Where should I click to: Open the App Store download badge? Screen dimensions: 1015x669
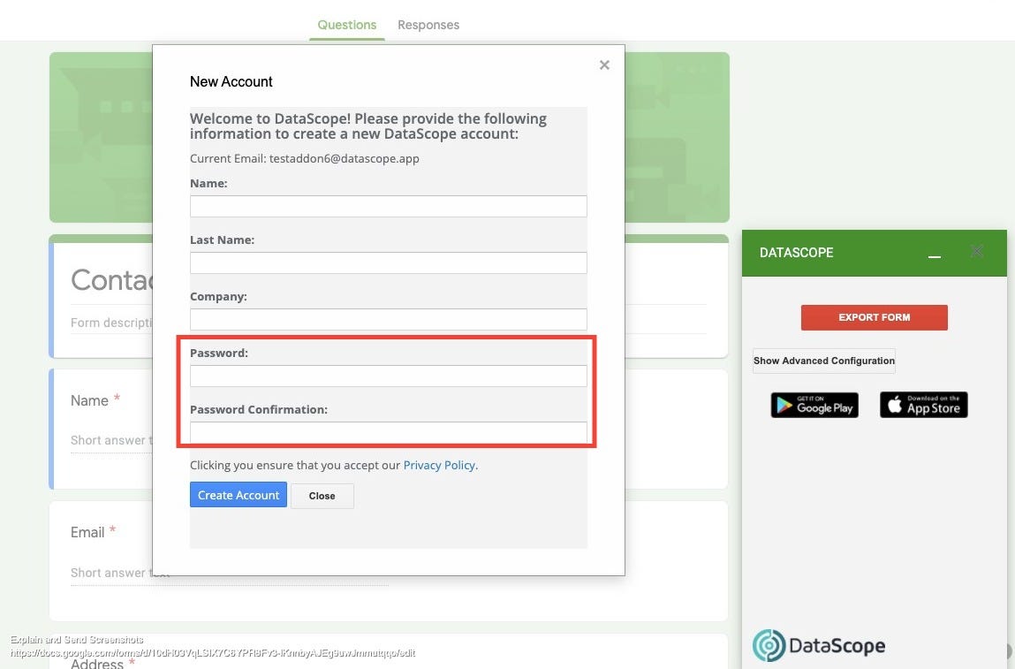coord(924,405)
